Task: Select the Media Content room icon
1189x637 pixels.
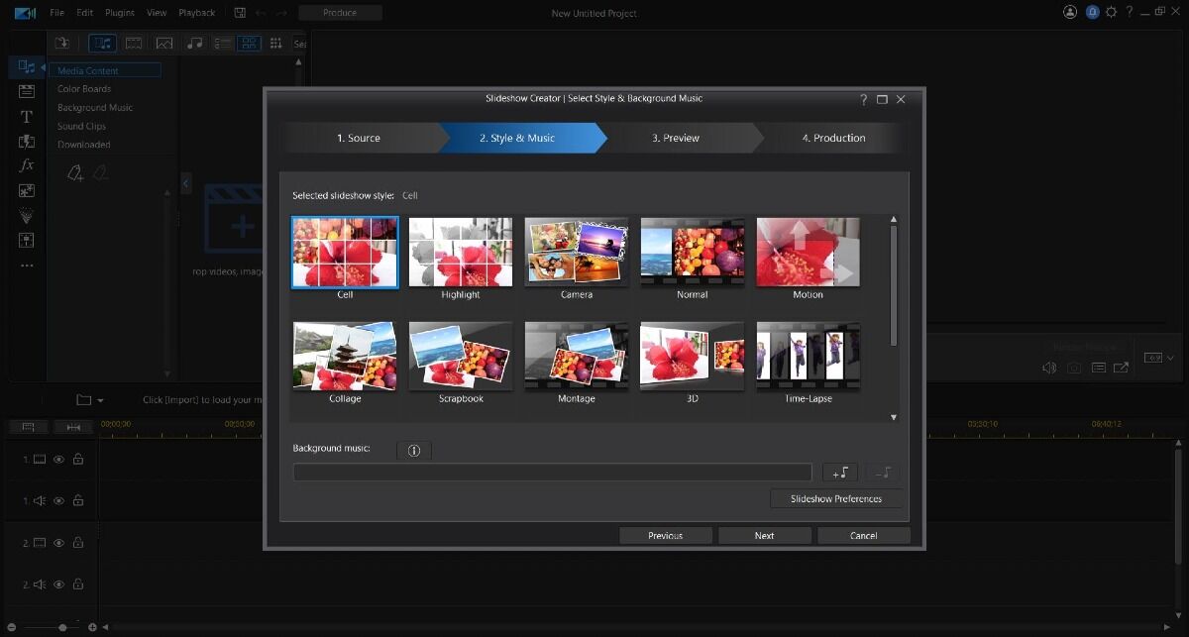Action: [x=27, y=66]
